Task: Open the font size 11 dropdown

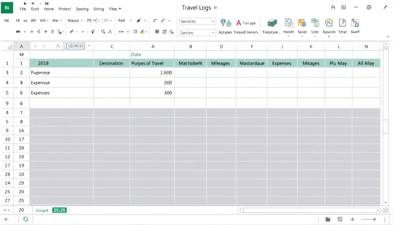Action: [x=108, y=21]
